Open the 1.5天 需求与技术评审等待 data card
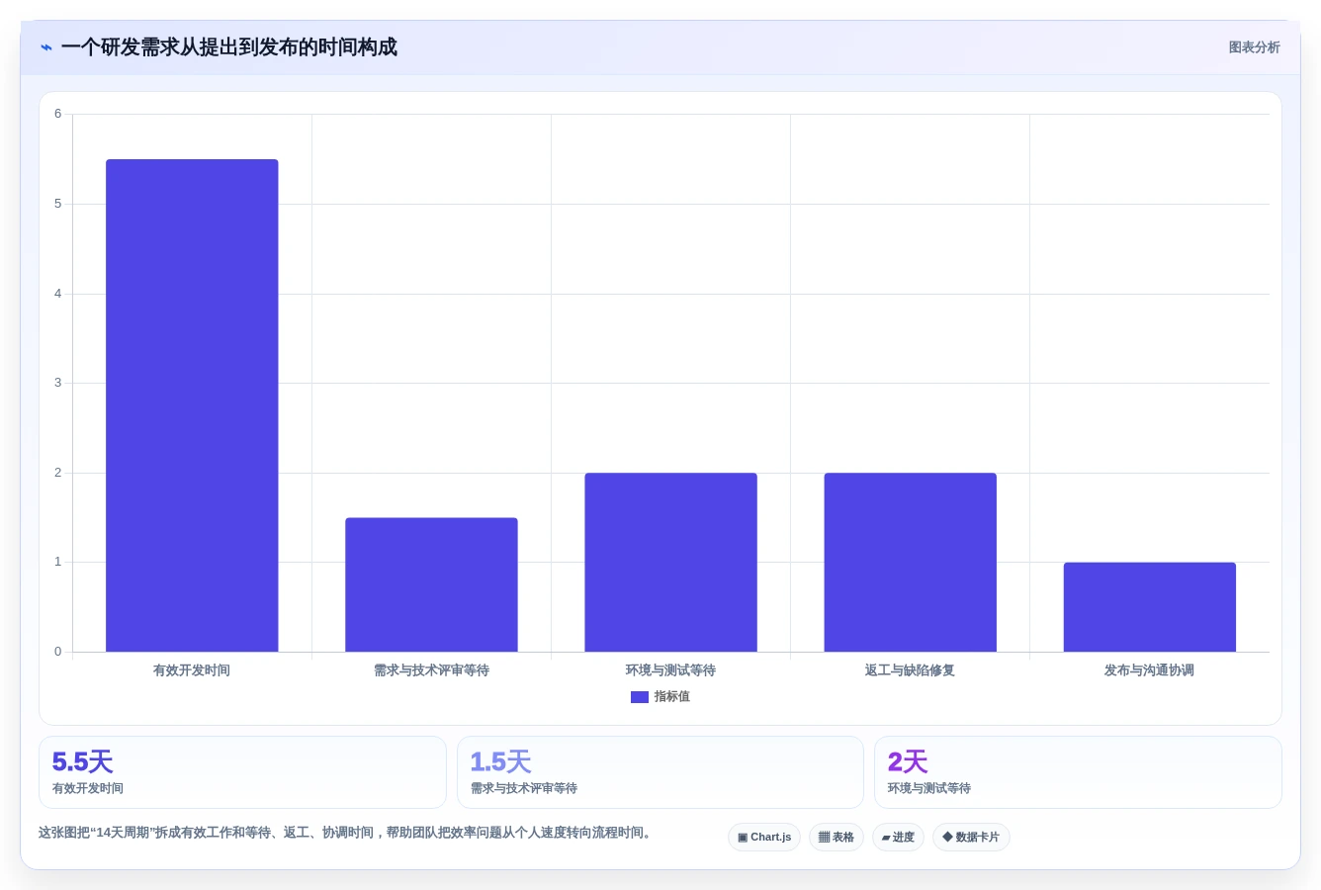 (660, 772)
